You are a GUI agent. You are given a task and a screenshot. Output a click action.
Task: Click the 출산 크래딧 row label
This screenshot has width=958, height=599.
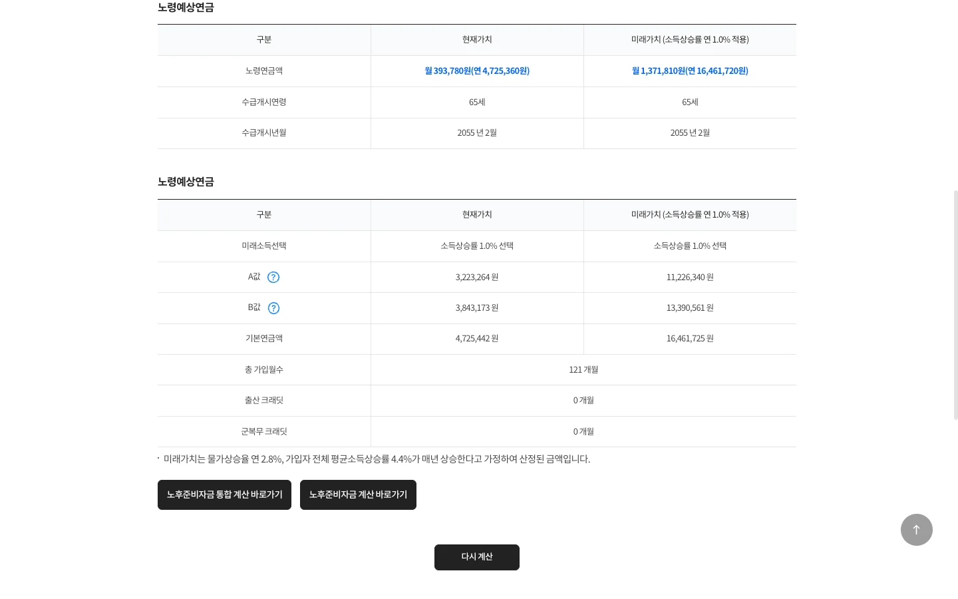(264, 401)
